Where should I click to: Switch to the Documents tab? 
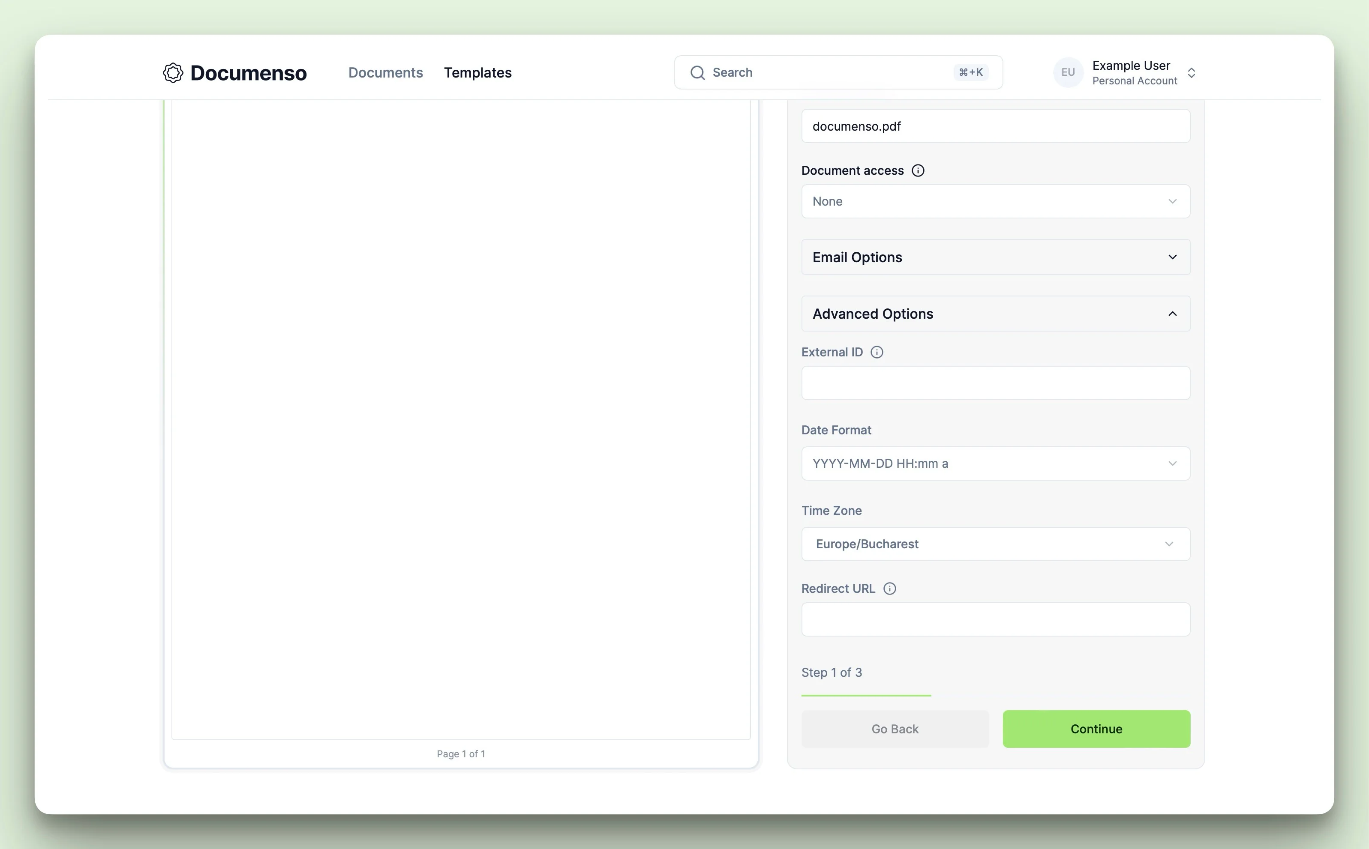(x=386, y=72)
